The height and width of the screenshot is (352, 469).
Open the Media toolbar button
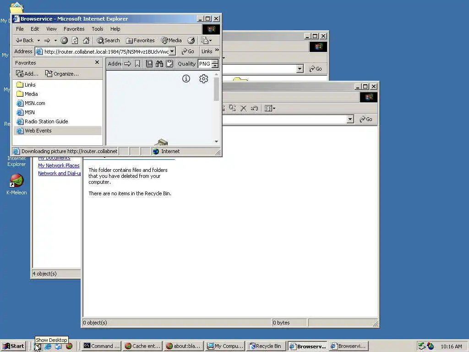click(x=171, y=40)
